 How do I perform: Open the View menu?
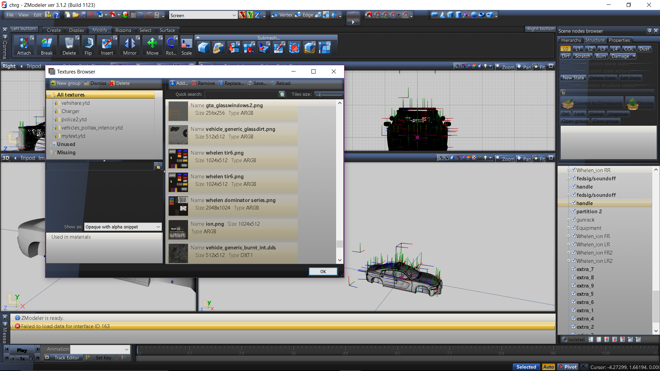click(x=23, y=15)
